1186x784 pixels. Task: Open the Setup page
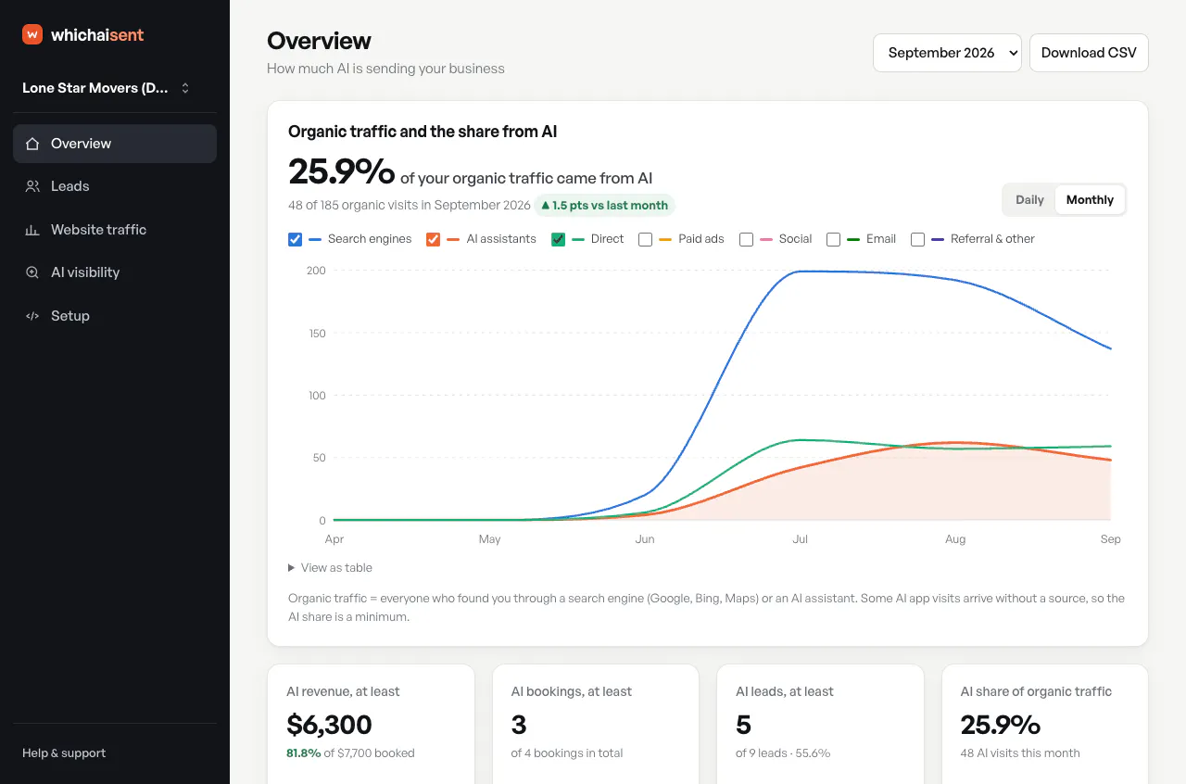point(115,316)
